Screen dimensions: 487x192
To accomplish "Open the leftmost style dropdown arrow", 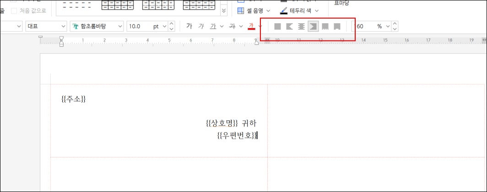I will click(x=18, y=26).
